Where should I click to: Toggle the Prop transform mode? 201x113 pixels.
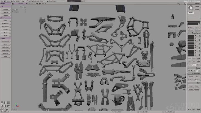[x=194, y=65]
